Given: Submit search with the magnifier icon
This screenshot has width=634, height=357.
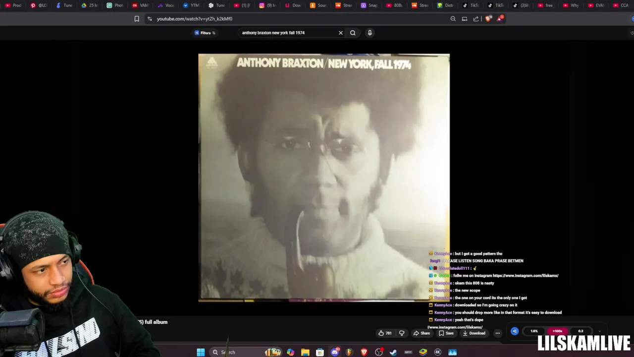Looking at the screenshot, I should [x=353, y=33].
